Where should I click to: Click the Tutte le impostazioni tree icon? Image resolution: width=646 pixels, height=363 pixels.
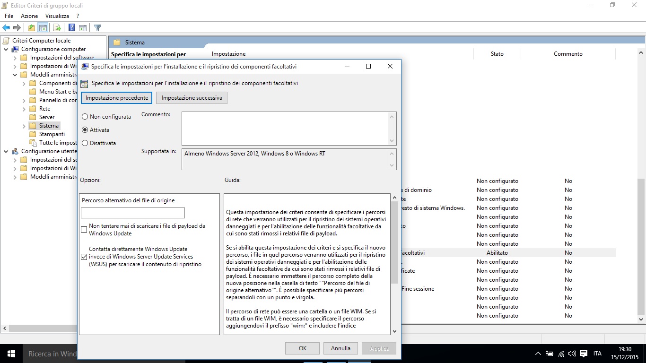(x=33, y=143)
